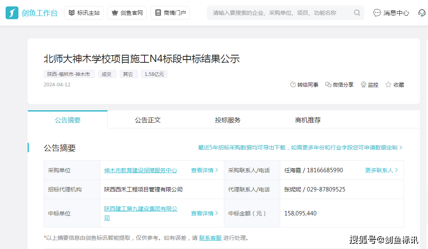Open the 剑鱼官网 button
The height and width of the screenshot is (249, 428).
[127, 13]
